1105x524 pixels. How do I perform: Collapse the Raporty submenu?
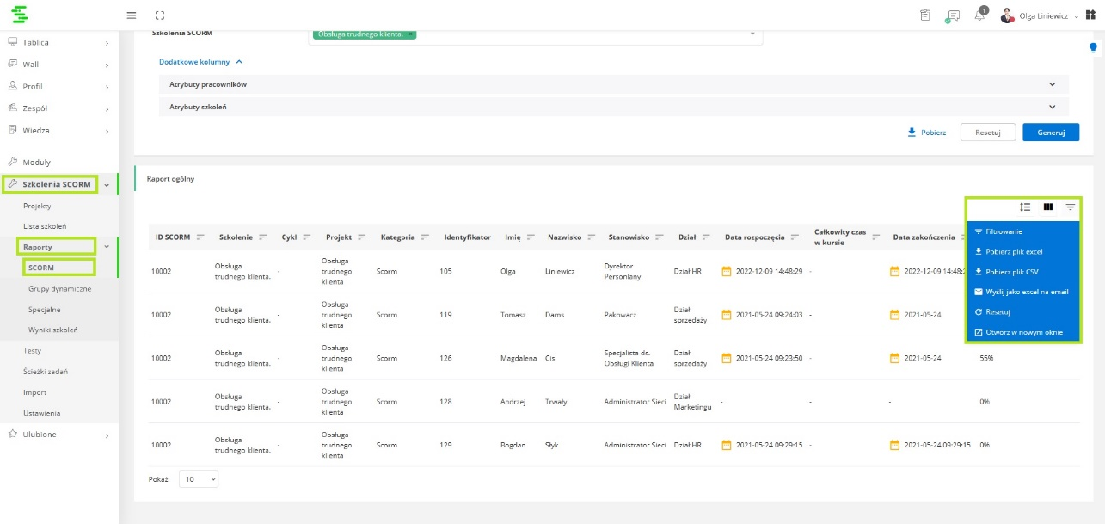click(107, 246)
